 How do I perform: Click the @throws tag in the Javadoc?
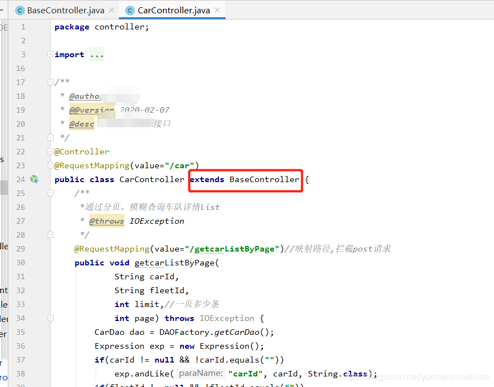107,221
